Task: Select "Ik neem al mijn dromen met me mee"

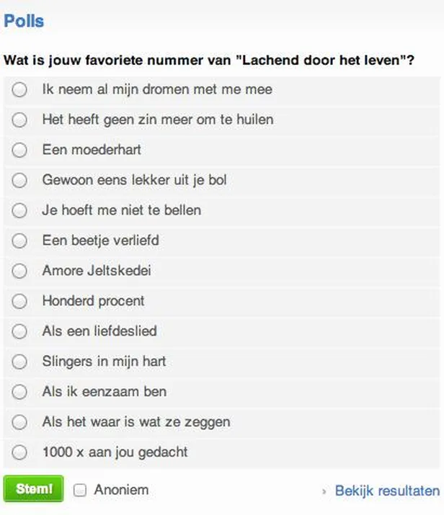Action: click(20, 89)
